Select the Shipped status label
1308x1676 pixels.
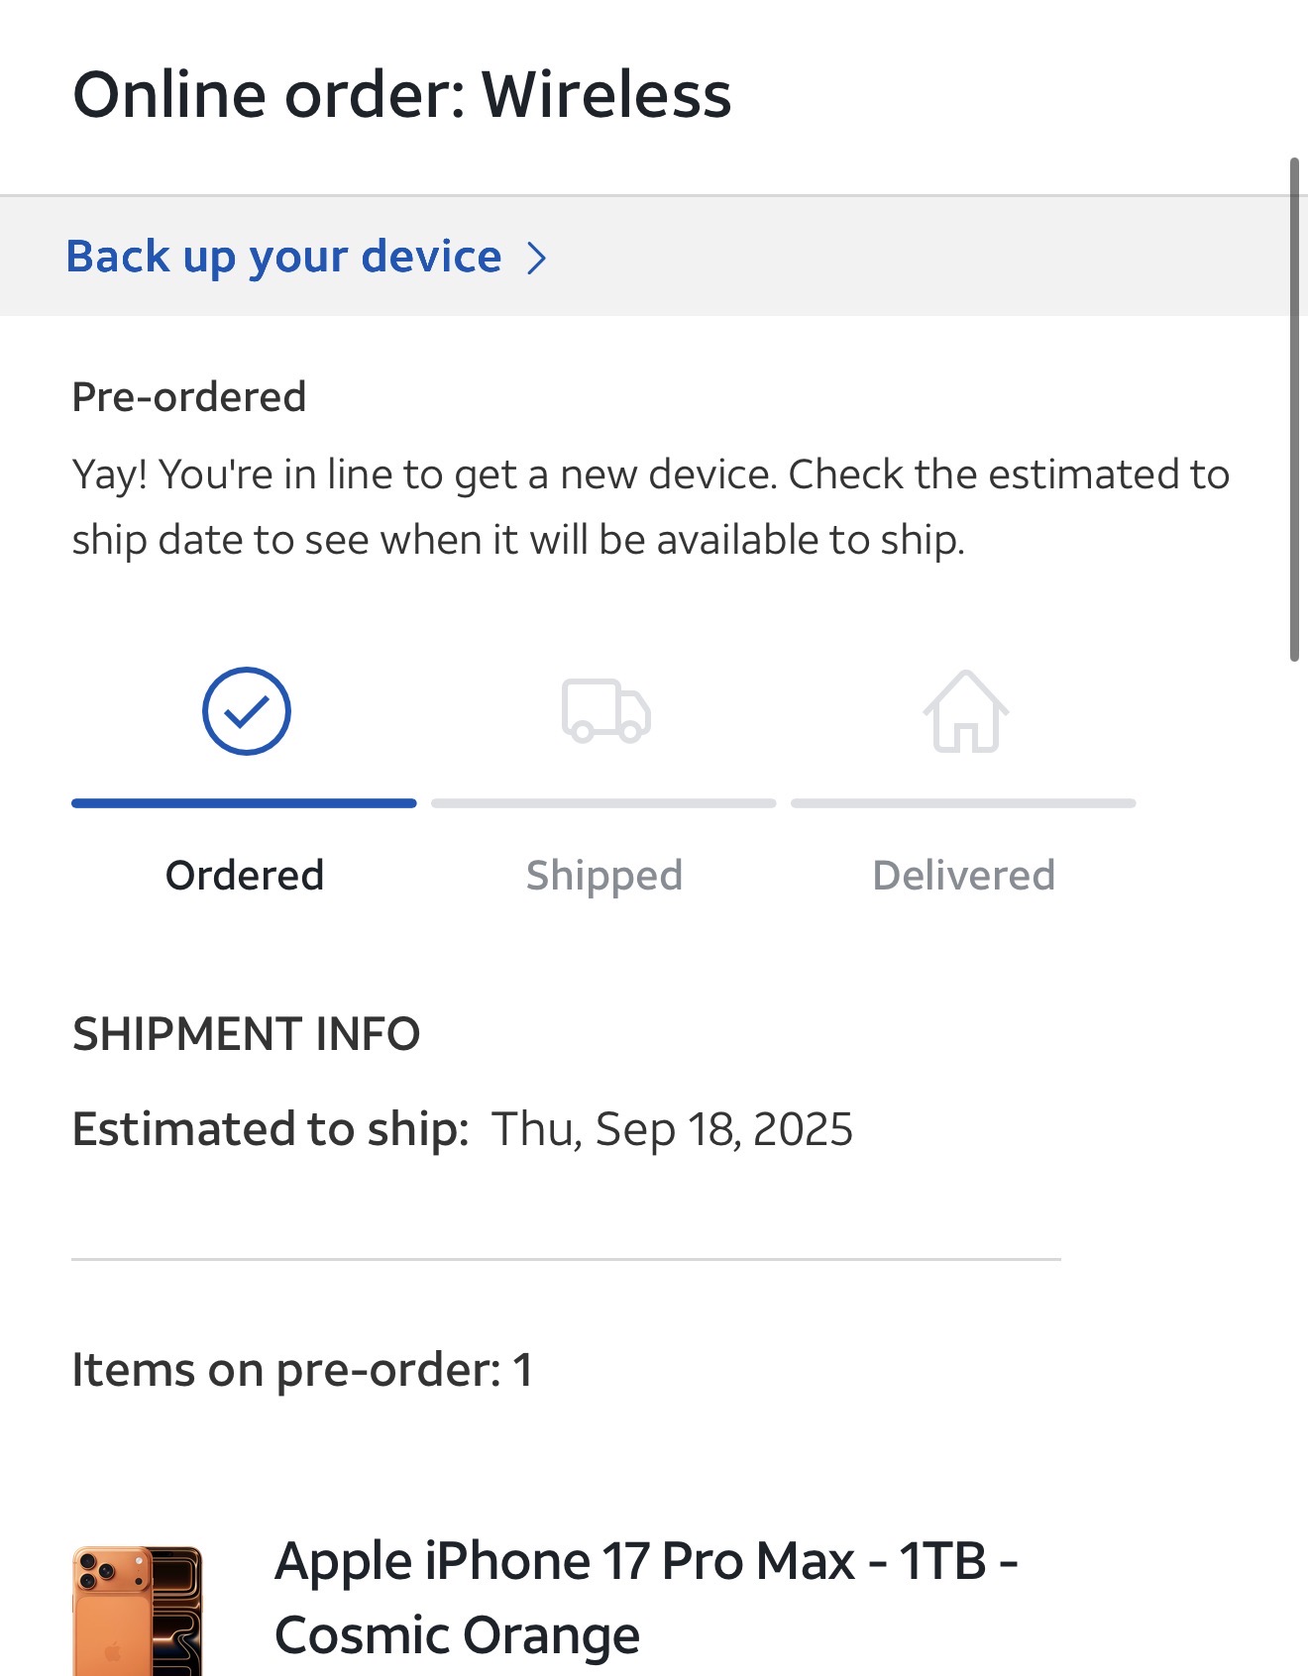coord(604,876)
